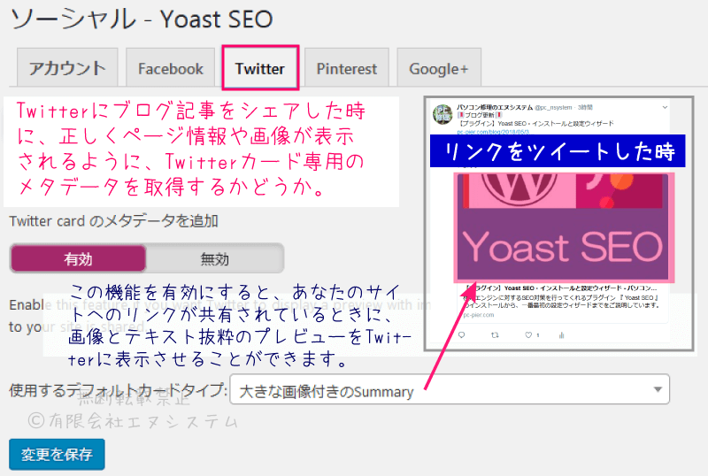
Task: Open the tweet options chevron menu
Action: click(x=665, y=107)
